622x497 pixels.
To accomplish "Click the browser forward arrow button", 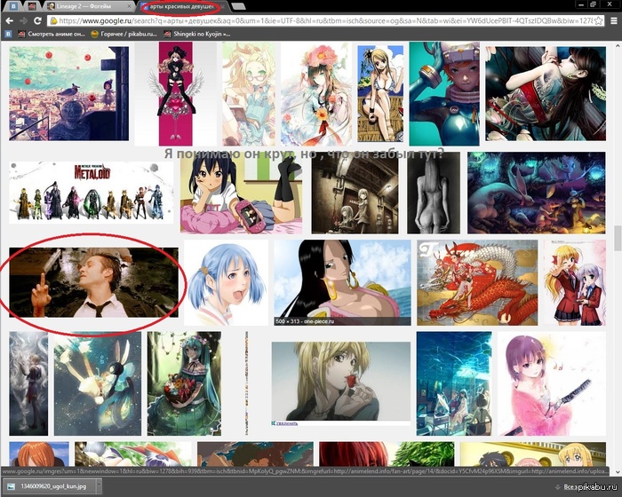I will (x=28, y=19).
